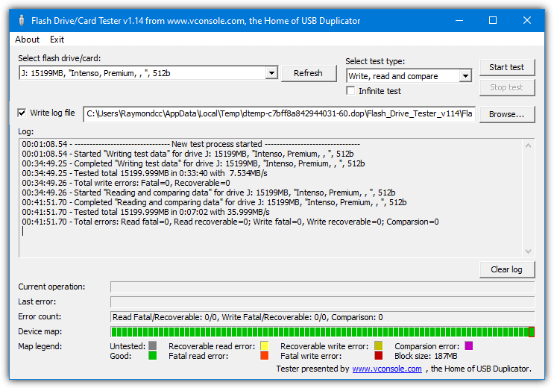Click the Refresh button

pyautogui.click(x=309, y=73)
